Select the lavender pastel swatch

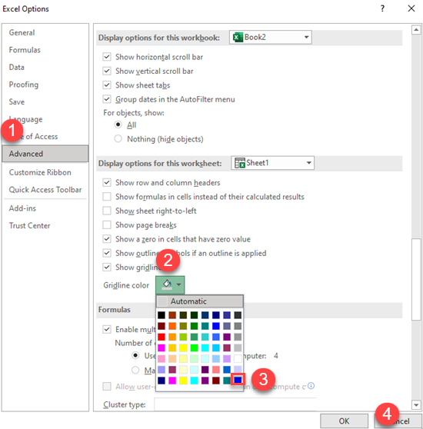(227, 358)
